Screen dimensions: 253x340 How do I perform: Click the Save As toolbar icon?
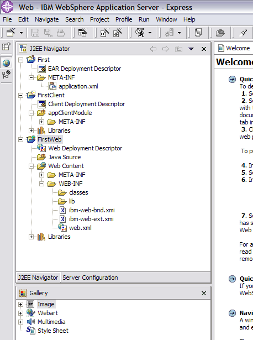click(48, 33)
